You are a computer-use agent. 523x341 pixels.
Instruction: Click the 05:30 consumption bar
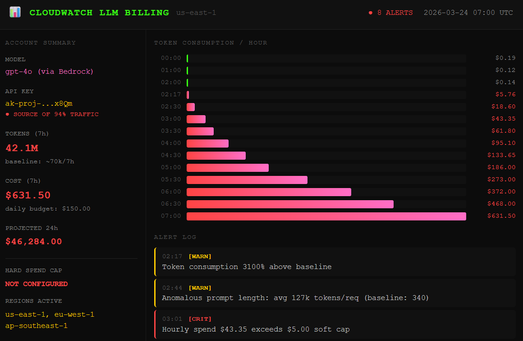[247, 180]
